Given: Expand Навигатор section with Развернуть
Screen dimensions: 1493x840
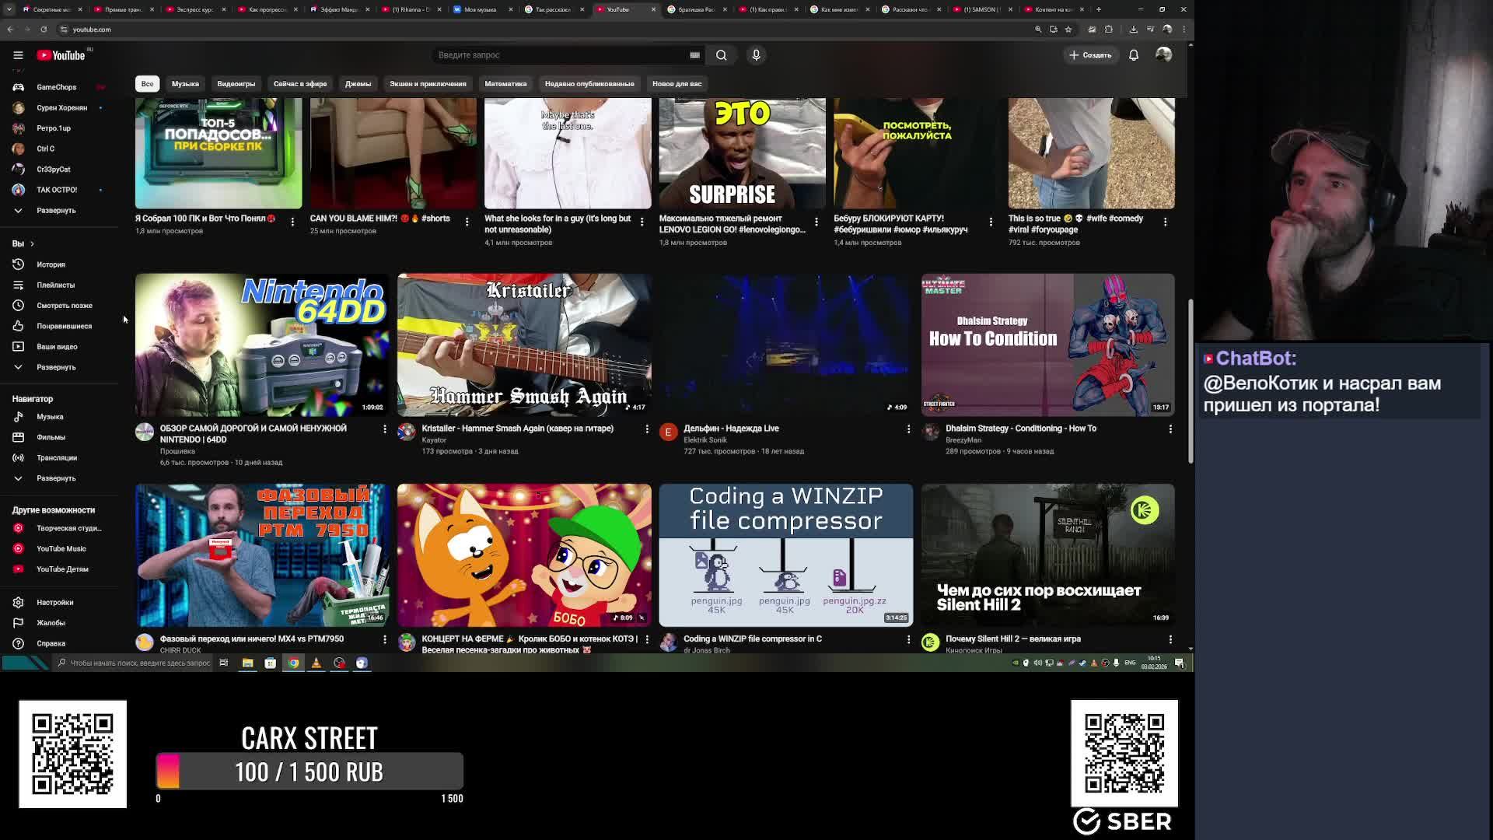Looking at the screenshot, I should click(55, 478).
